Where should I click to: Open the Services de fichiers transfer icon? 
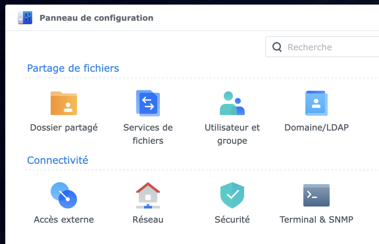point(148,103)
